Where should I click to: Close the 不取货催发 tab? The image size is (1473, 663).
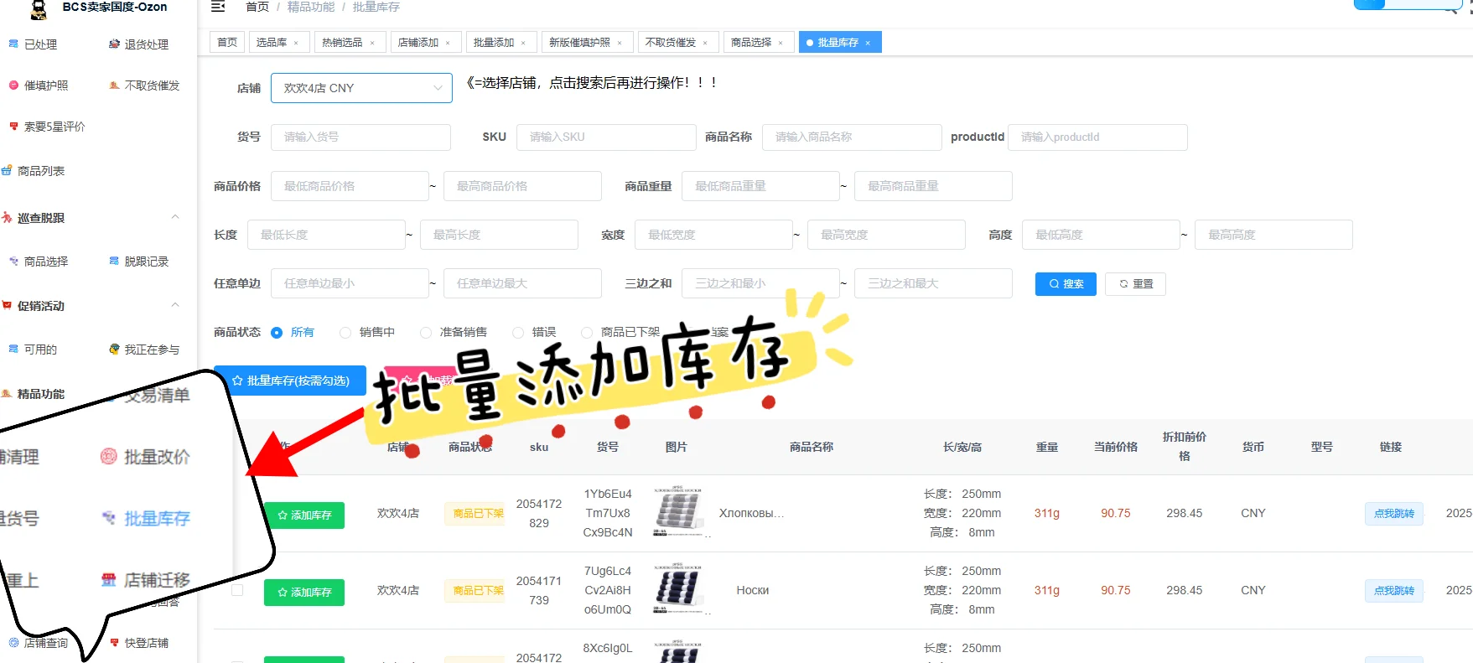click(705, 43)
